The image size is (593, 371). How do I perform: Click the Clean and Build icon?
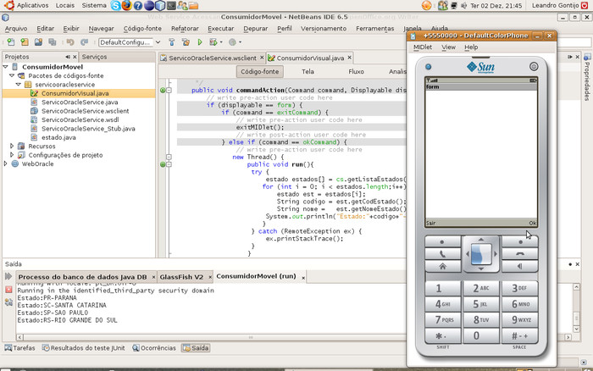186,42
